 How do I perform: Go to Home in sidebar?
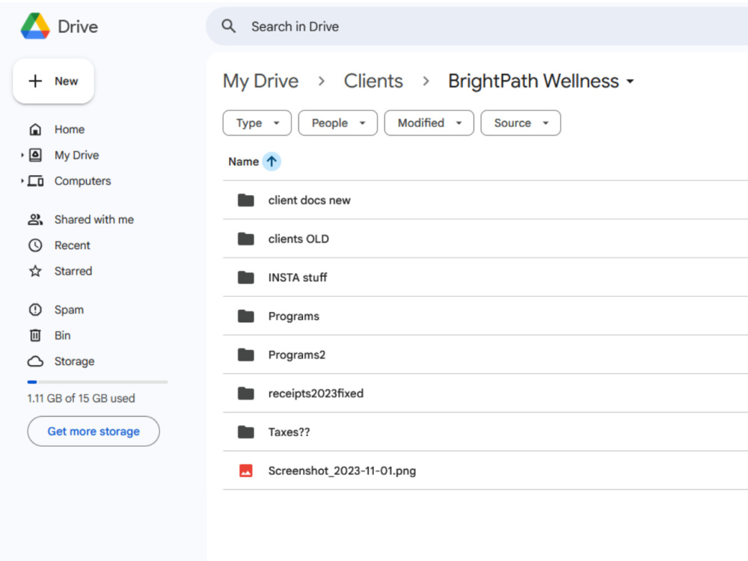click(x=70, y=129)
